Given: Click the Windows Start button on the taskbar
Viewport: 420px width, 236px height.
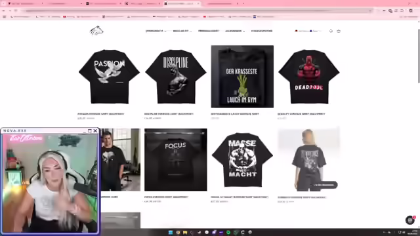Looking at the screenshot, I should click(x=171, y=232).
